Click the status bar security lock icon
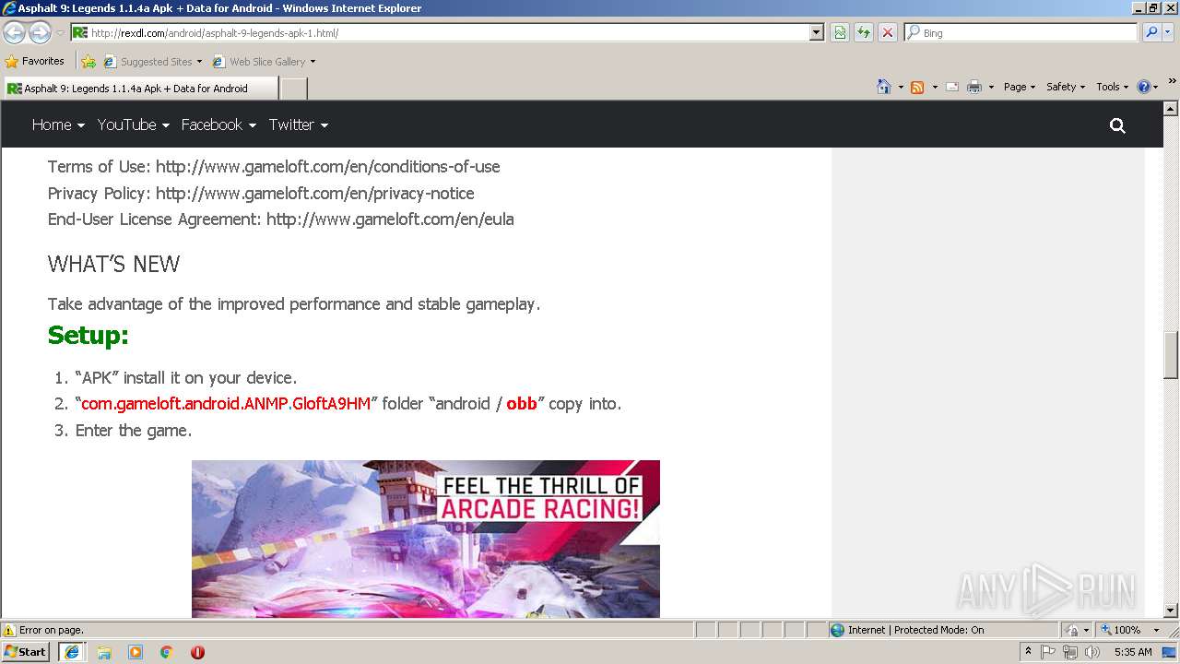The height and width of the screenshot is (664, 1180). [1072, 630]
